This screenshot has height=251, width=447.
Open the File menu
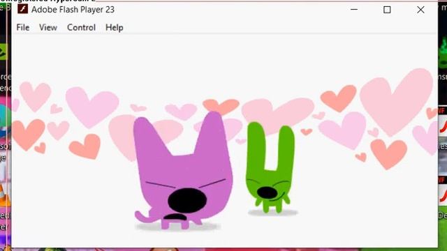[x=23, y=28]
